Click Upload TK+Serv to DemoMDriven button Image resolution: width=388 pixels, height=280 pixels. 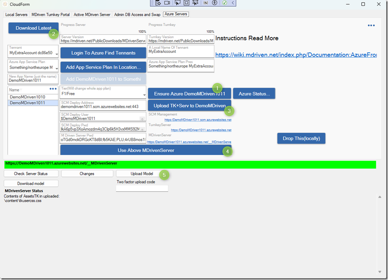(x=189, y=106)
